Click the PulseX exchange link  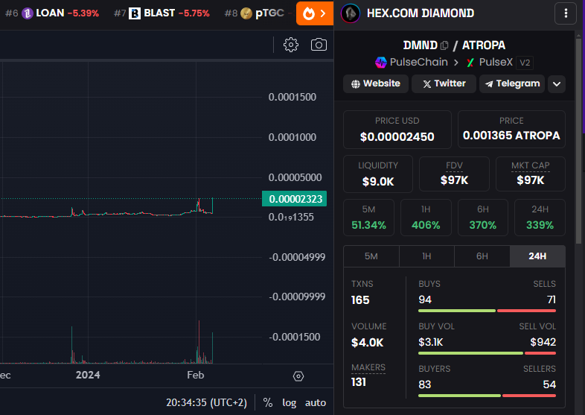click(x=490, y=63)
